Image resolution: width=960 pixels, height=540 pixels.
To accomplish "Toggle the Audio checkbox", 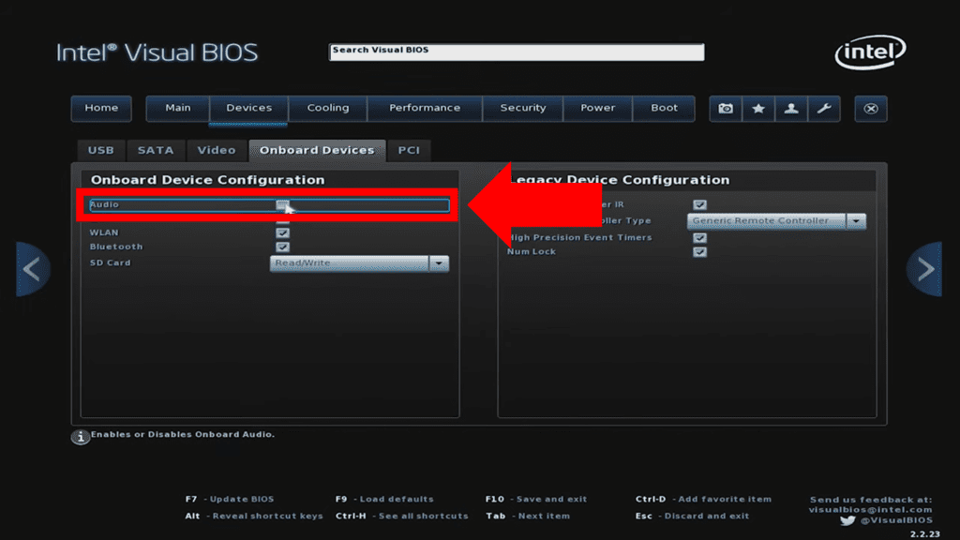I will pos(282,204).
